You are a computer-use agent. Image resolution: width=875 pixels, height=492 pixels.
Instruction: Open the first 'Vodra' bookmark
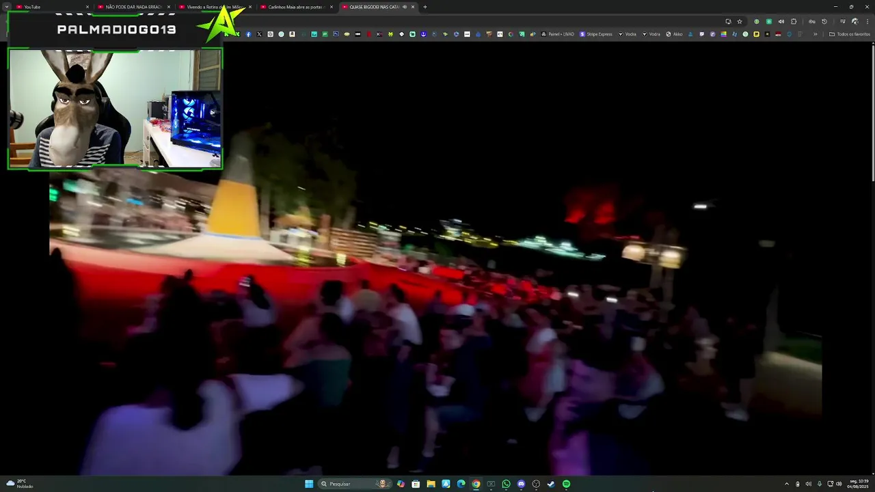pyautogui.click(x=627, y=34)
